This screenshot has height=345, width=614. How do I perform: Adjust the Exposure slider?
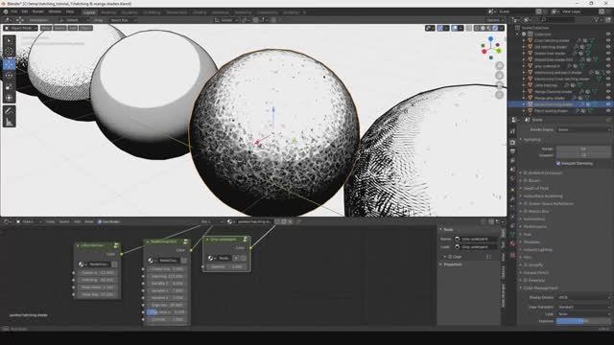[x=583, y=321]
